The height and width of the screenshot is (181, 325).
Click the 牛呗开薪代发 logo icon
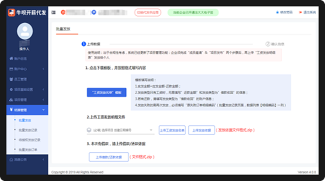[12, 12]
